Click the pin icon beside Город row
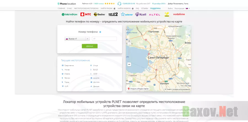 coord(63,82)
